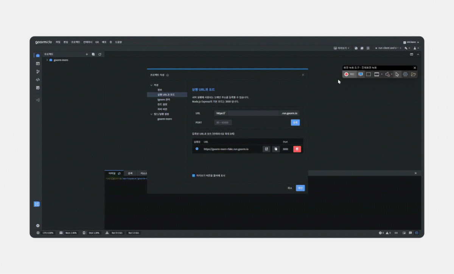
Task: Open the preview dropdown in toolbar
Action: point(341,48)
